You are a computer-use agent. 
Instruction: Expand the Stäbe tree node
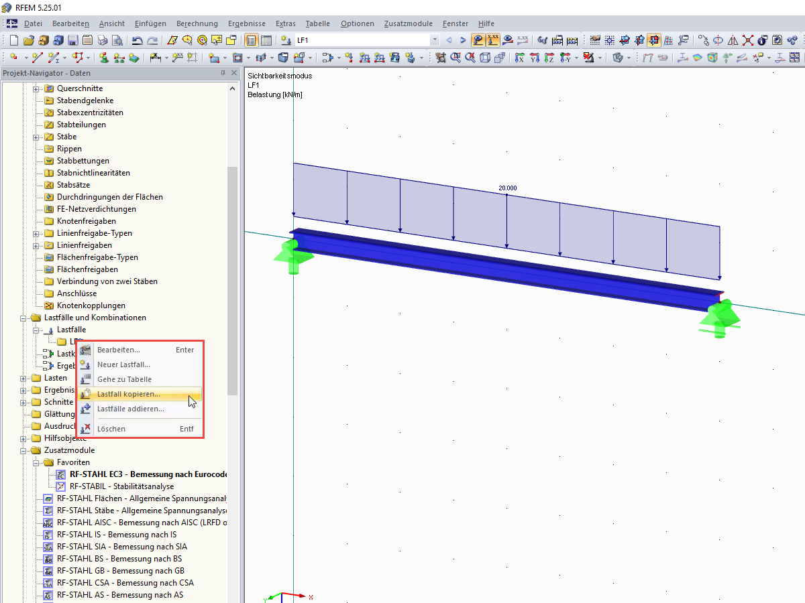coord(37,137)
